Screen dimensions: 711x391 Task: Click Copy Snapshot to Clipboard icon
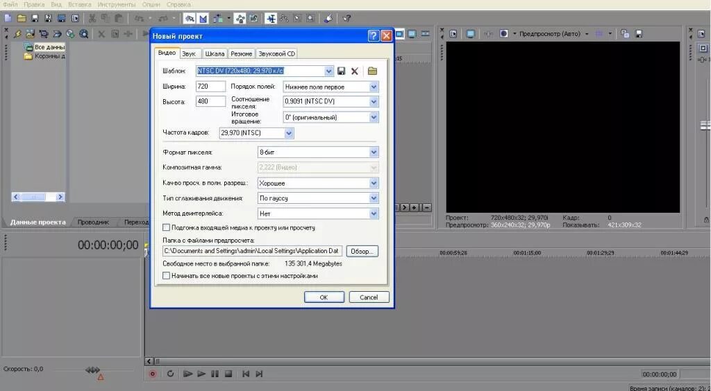point(625,34)
